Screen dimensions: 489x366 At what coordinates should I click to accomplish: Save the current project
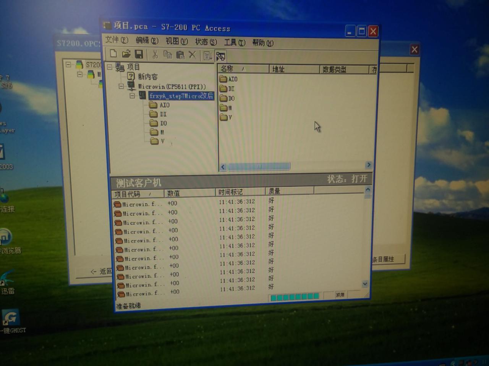tap(139, 54)
